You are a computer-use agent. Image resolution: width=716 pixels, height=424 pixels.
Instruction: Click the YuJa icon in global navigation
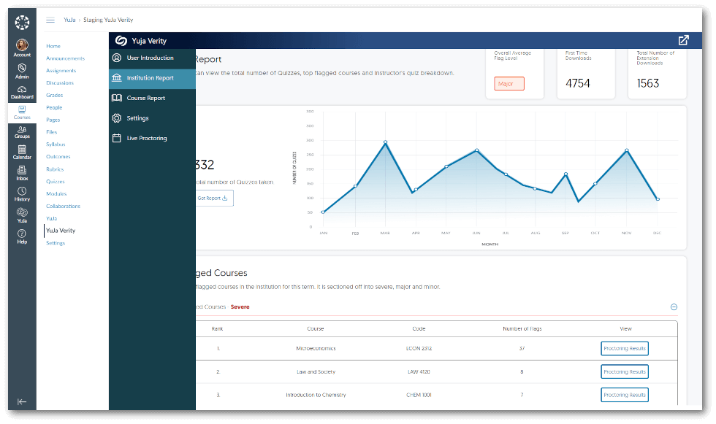pyautogui.click(x=22, y=213)
